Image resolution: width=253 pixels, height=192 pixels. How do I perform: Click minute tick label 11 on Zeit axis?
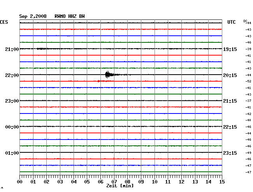[168, 182]
